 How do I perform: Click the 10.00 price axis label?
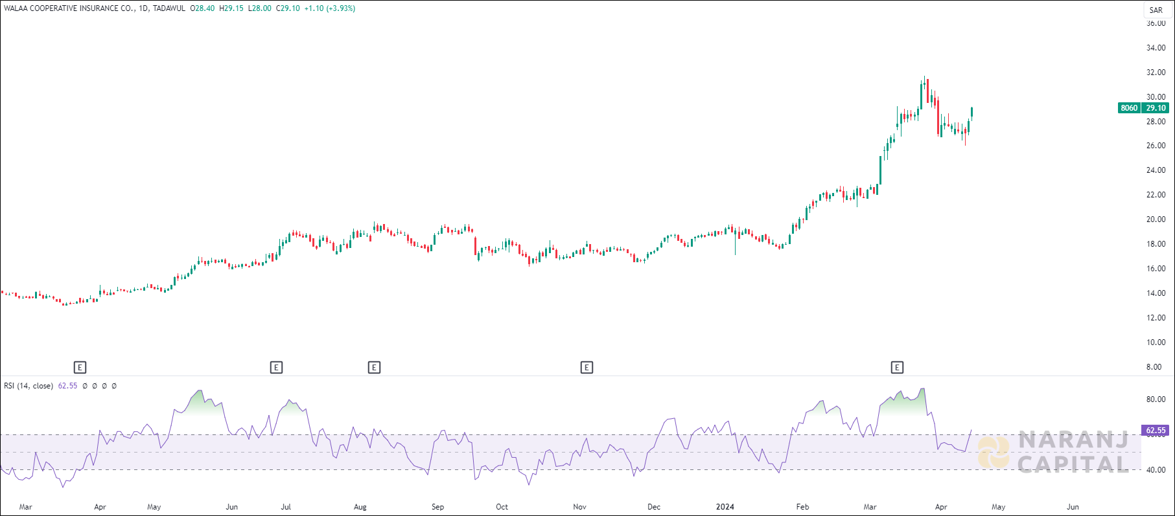pyautogui.click(x=1156, y=342)
